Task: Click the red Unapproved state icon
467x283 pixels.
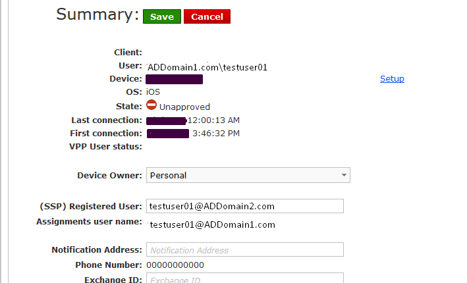Action: (x=151, y=105)
